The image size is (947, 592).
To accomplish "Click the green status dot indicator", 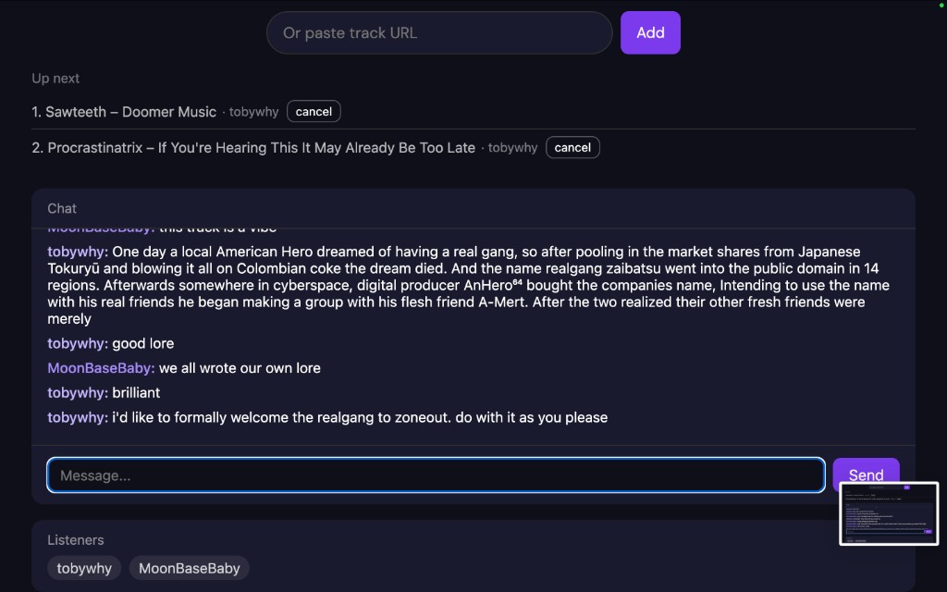I will 941,6.
